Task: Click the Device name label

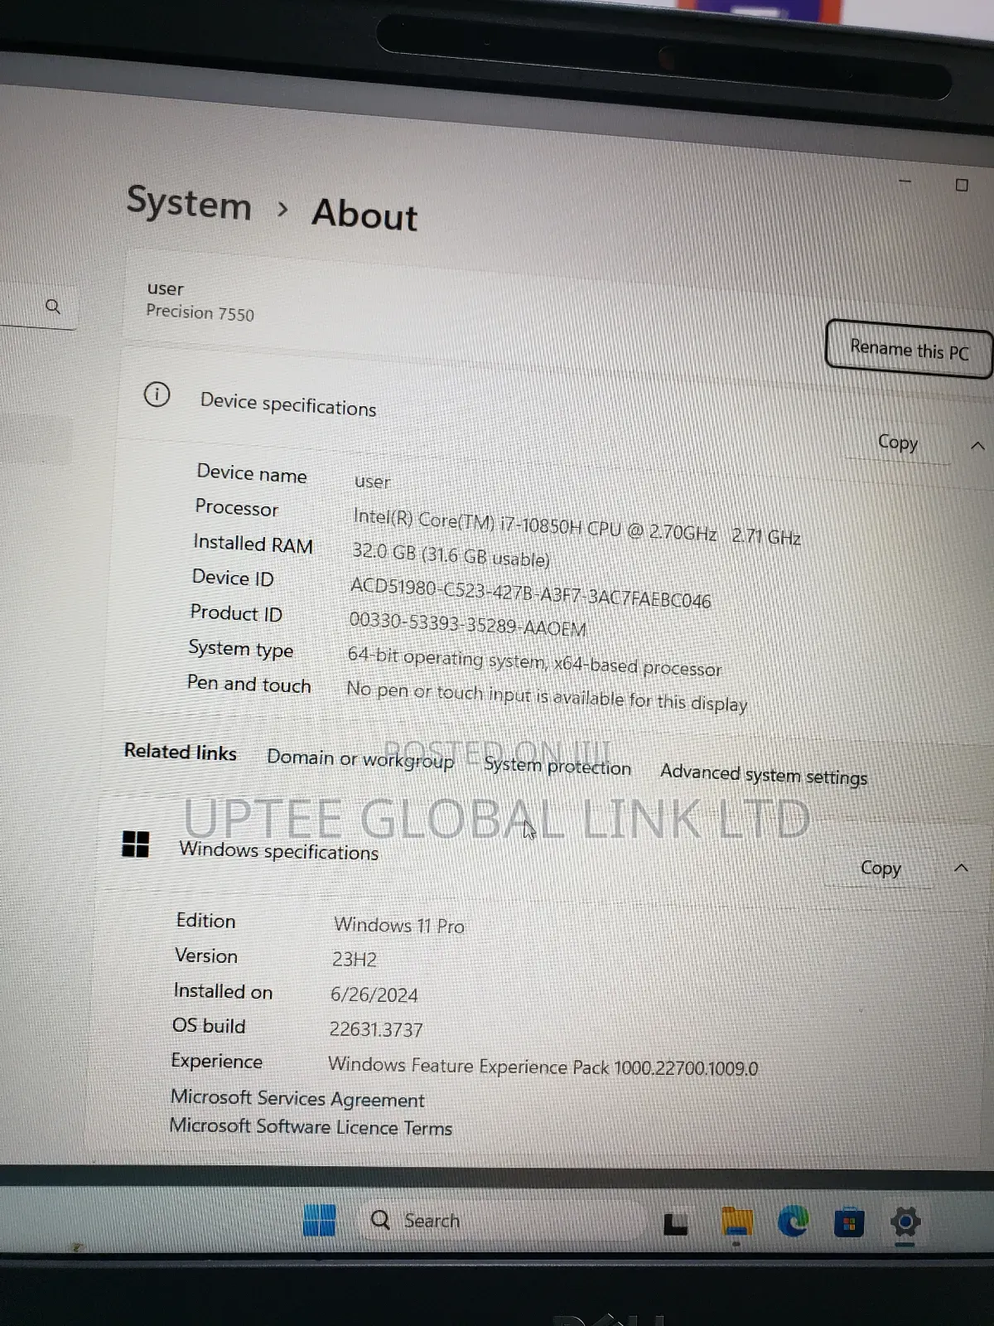Action: point(252,474)
